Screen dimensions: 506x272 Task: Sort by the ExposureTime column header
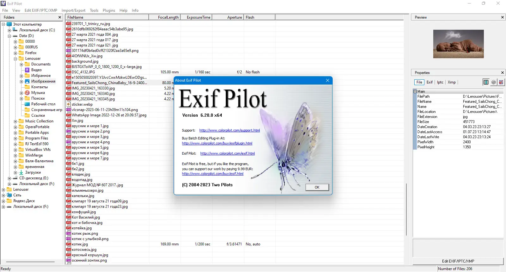pyautogui.click(x=196, y=17)
